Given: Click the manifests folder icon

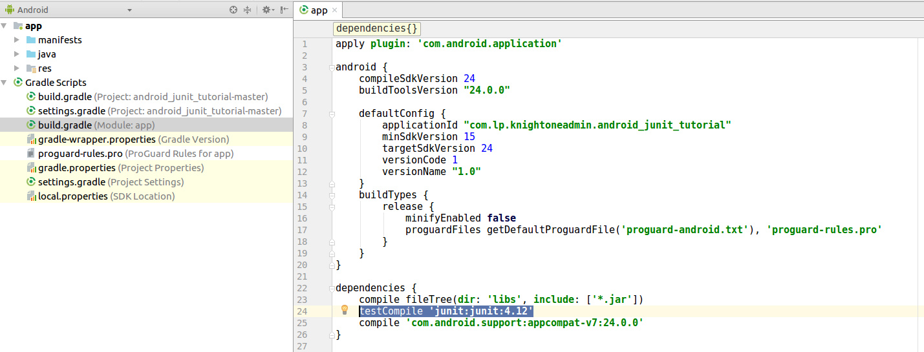Looking at the screenshot, I should coord(31,40).
